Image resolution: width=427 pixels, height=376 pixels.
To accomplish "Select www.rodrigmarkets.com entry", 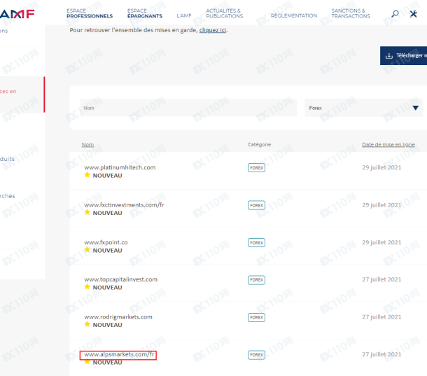I will [118, 317].
